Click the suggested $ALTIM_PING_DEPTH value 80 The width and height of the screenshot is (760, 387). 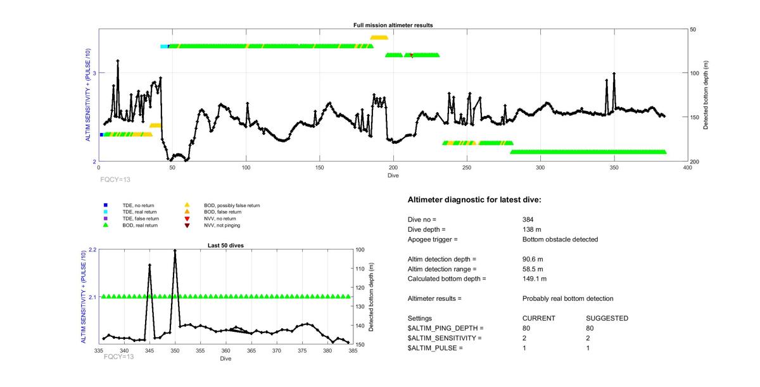coord(591,328)
